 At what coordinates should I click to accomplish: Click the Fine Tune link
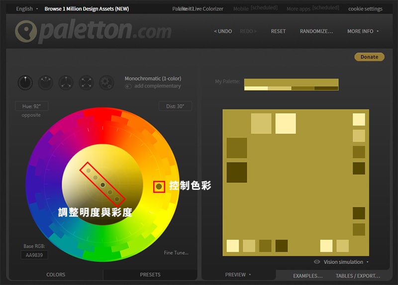pyautogui.click(x=176, y=253)
